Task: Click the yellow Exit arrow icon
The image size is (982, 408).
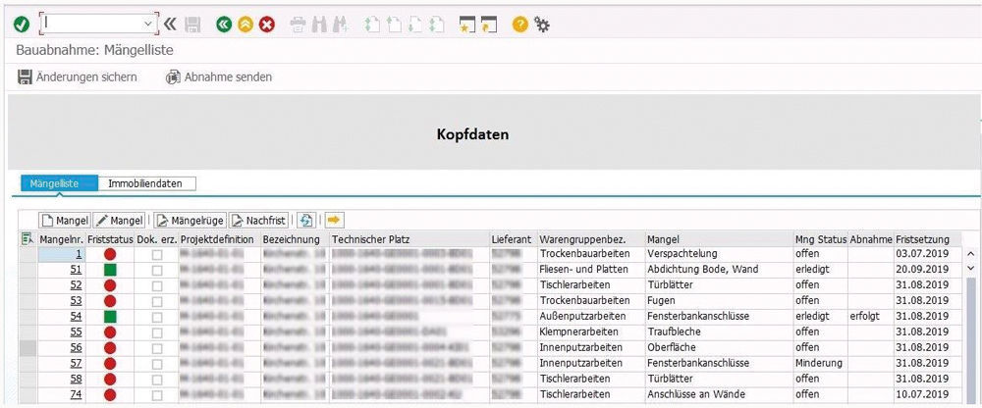Action: click(245, 24)
